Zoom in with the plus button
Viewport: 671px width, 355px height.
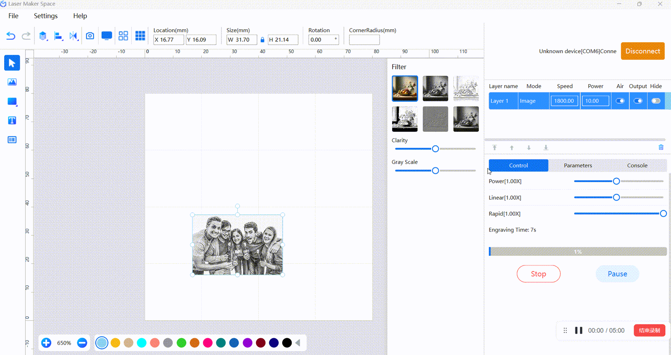click(46, 343)
